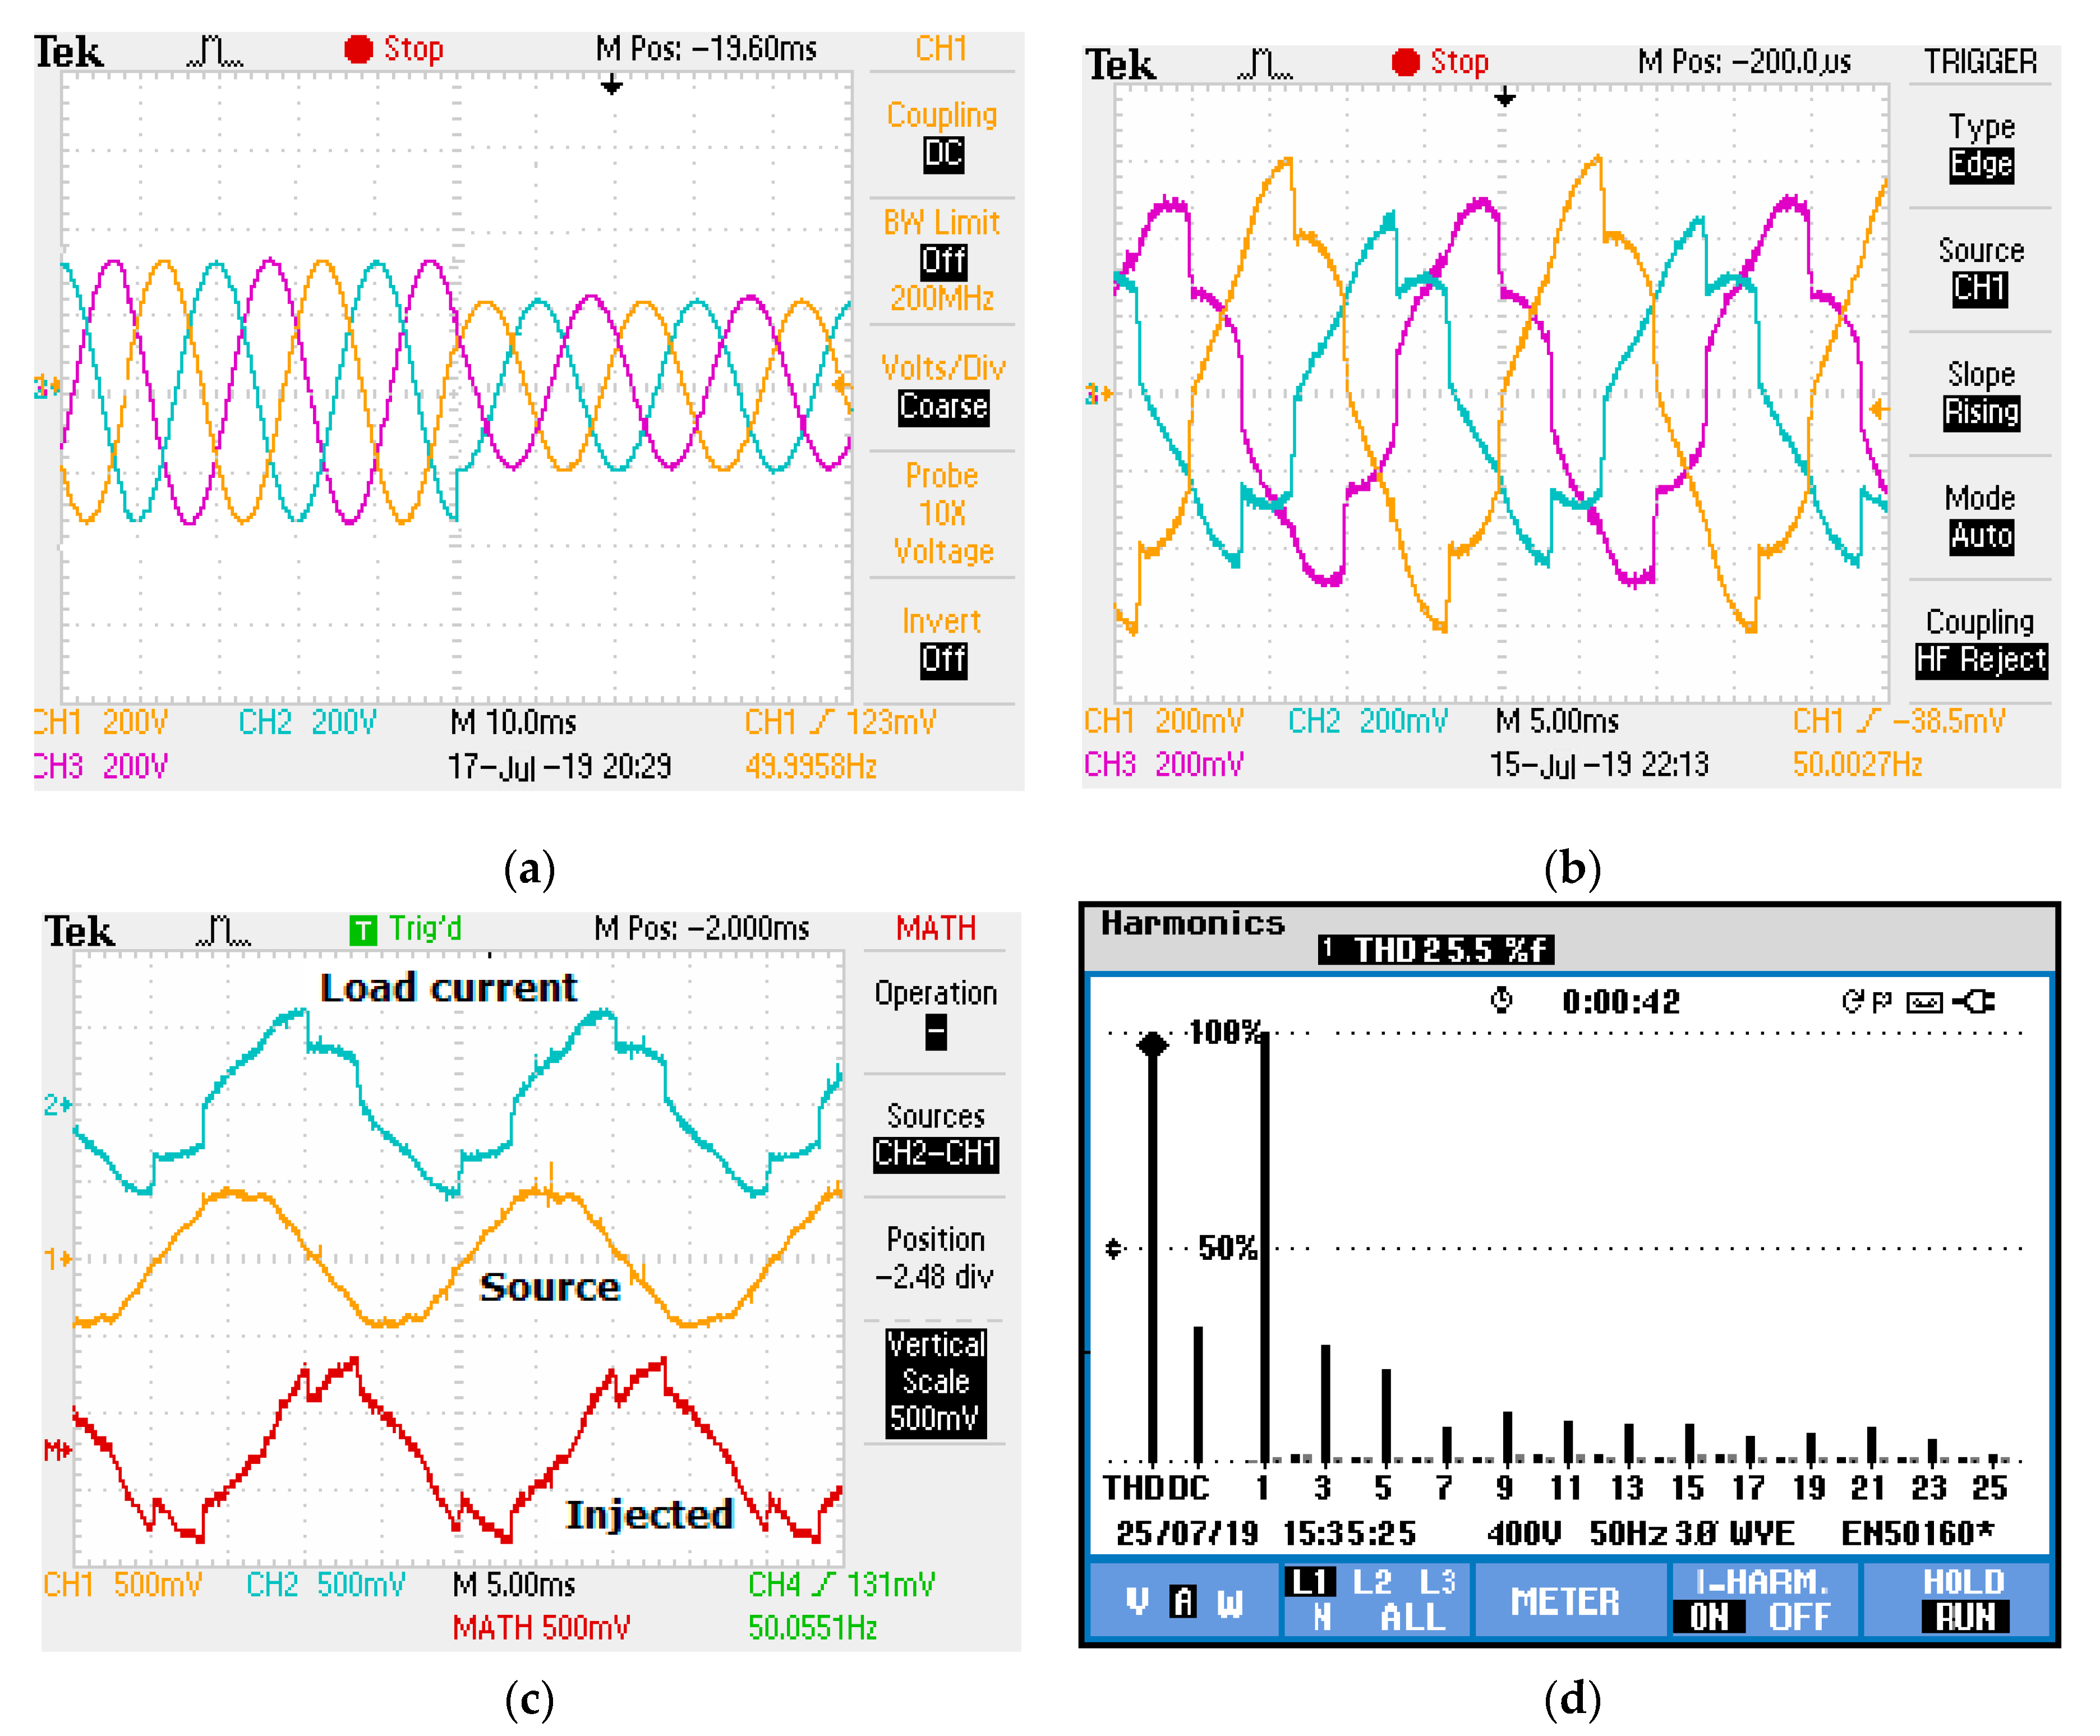Click the red Stop indicator in panel (a)
This screenshot has width=2100, height=1736.
(358, 49)
